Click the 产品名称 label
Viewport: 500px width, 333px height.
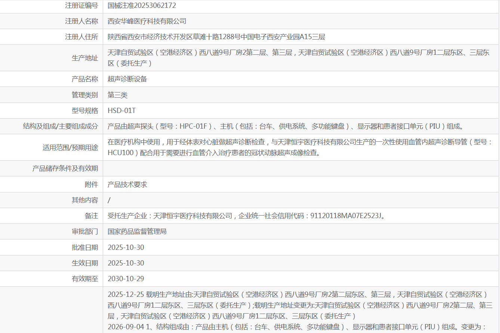pos(85,79)
